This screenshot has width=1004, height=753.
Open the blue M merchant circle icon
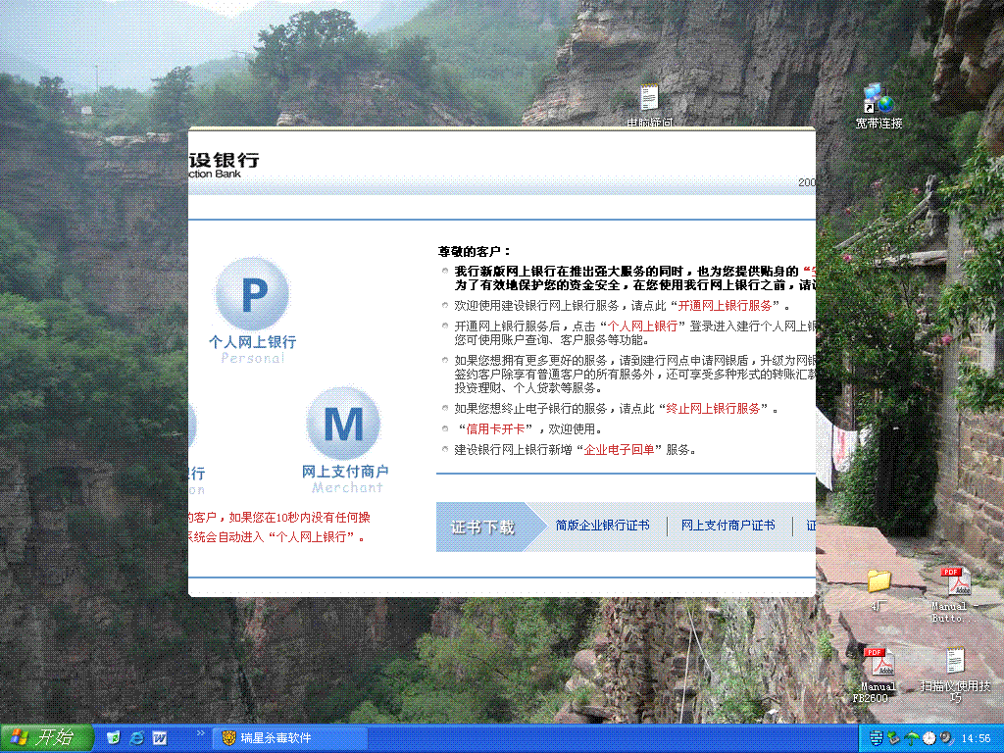tap(343, 424)
